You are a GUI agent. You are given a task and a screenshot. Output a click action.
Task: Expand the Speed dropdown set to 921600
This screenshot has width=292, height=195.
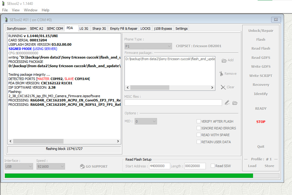(x=50, y=166)
